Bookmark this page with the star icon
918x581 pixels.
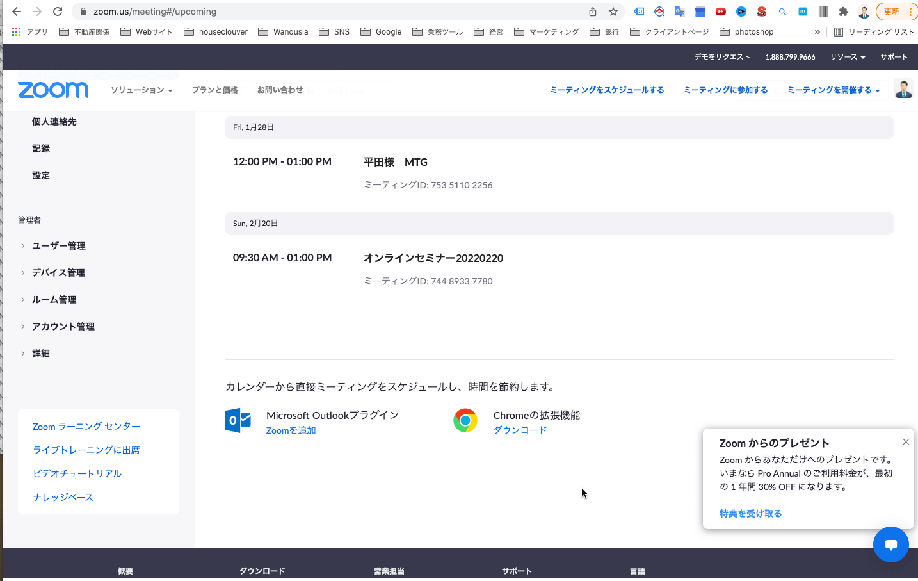point(613,12)
